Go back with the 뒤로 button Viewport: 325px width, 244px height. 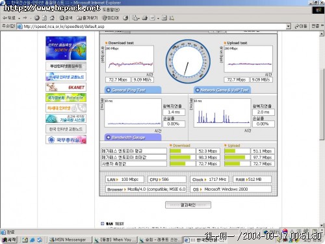[x=9, y=18]
